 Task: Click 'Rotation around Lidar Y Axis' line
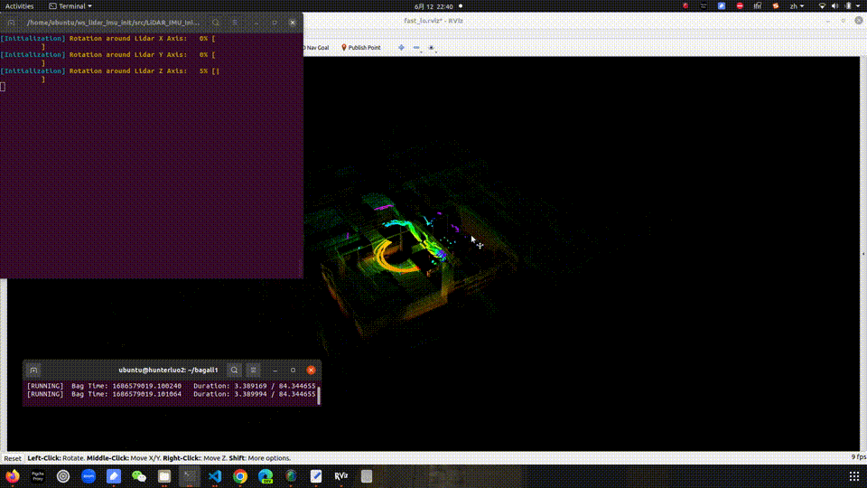[x=107, y=55]
